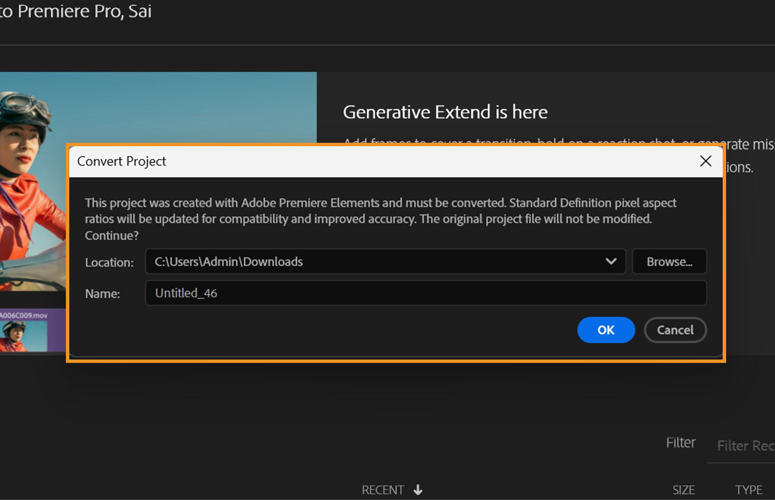Click the Filter label
The width and height of the screenshot is (775, 500).
(681, 442)
